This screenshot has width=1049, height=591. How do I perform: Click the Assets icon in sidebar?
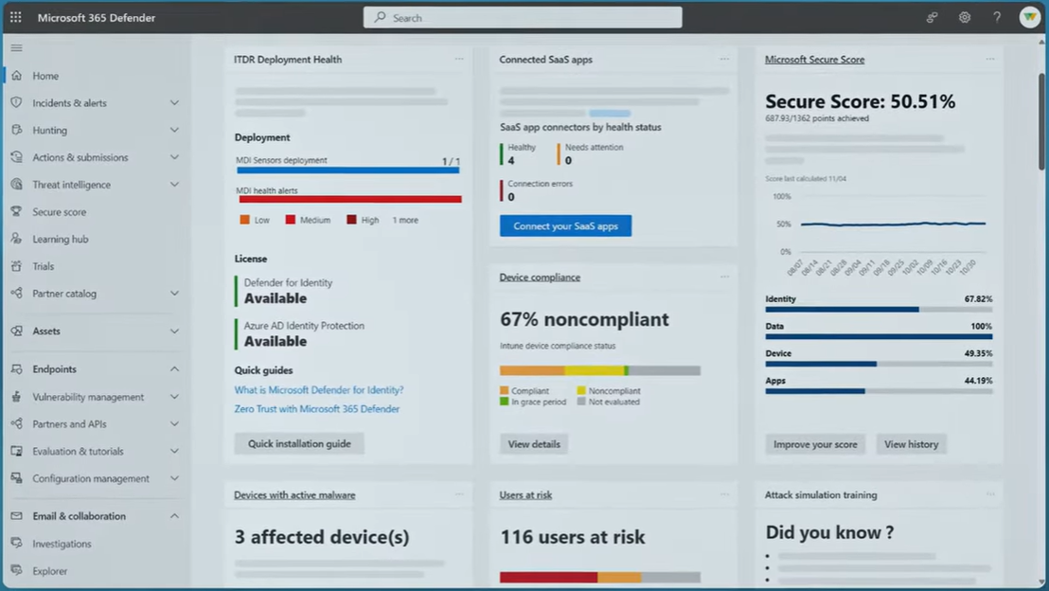pos(17,331)
